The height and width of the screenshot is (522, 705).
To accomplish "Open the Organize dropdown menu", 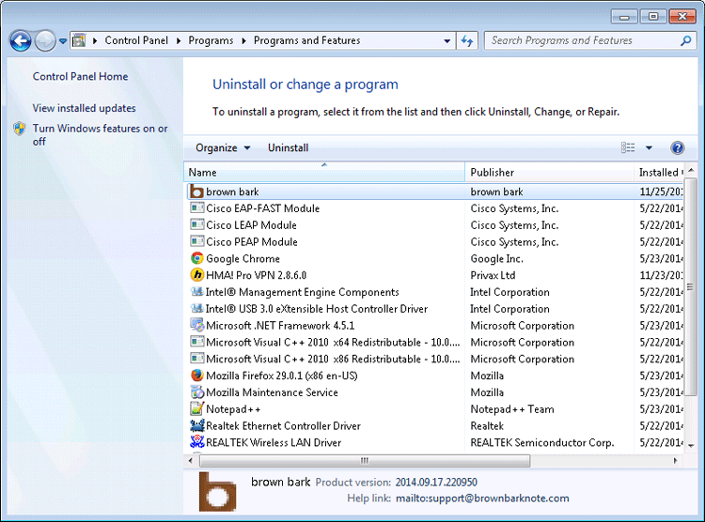I will click(x=223, y=148).
